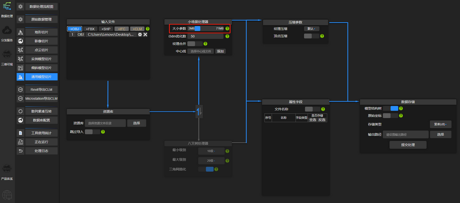Screen dimensions: 460x203
Task: Toggle the 跳过导入 switch
Action: (x=93, y=132)
